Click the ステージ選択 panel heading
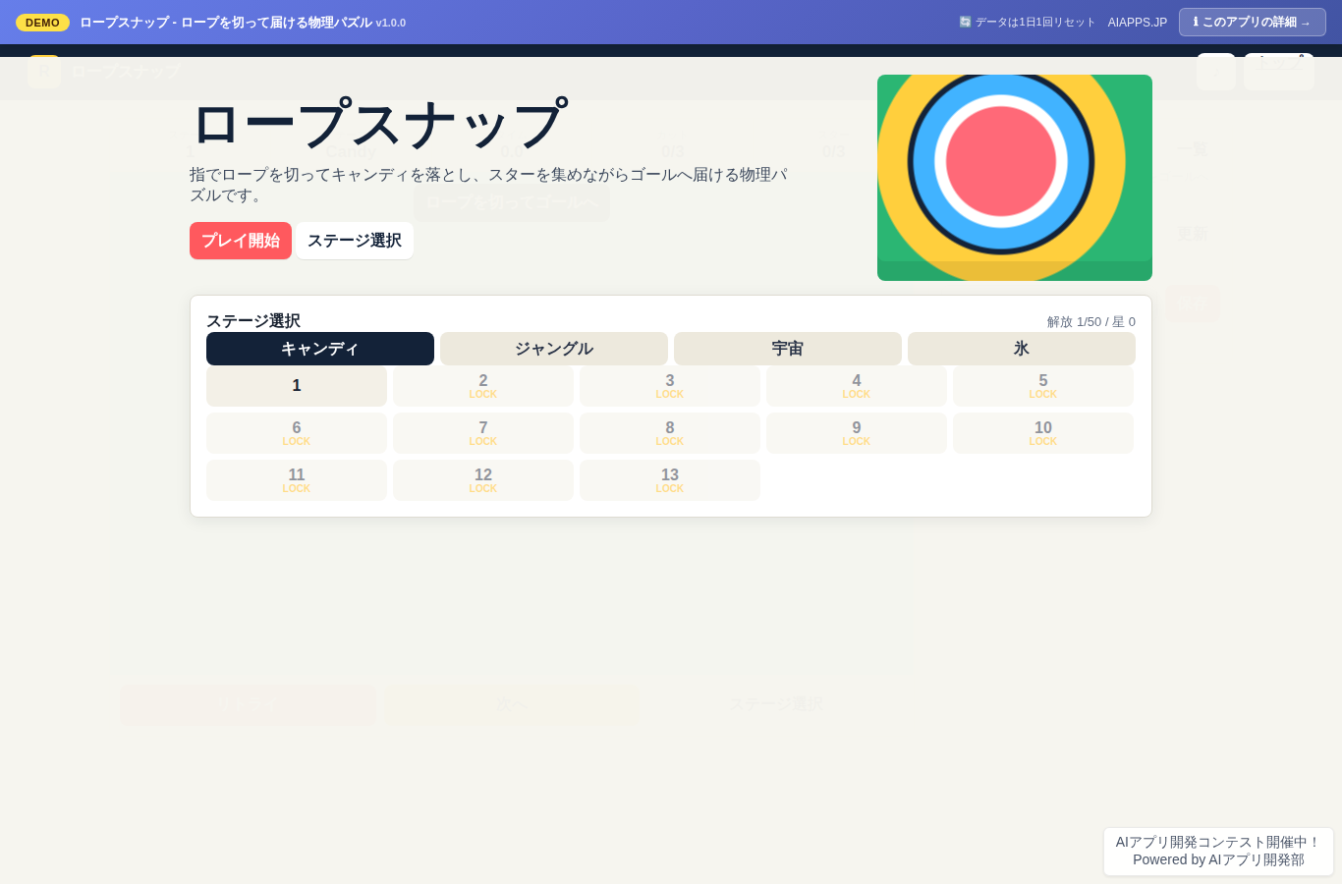Screen dimensions: 1342x884 (x=253, y=321)
